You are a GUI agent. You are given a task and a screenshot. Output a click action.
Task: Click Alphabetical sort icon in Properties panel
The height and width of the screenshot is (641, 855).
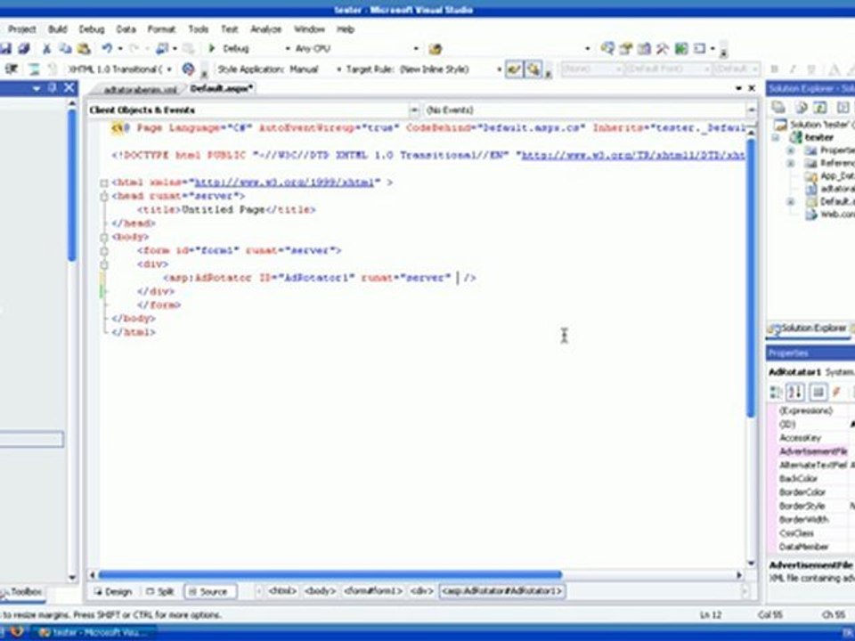coord(795,392)
